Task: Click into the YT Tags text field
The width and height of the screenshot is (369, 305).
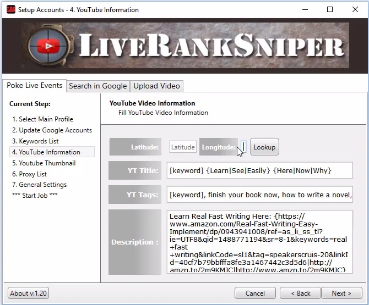Action: tap(259, 195)
